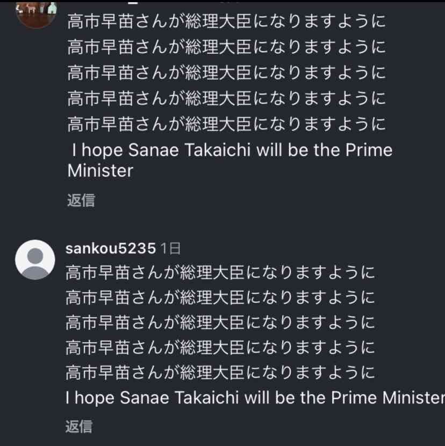The height and width of the screenshot is (446, 445).
Task: Click the partially visible profile picture at top
Action: point(37,13)
